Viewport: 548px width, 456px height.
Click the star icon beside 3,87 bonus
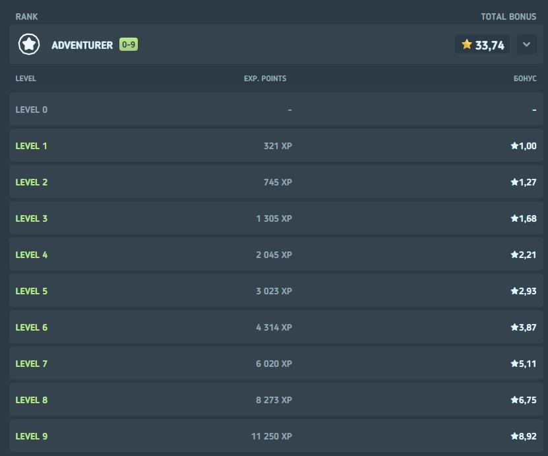click(514, 327)
